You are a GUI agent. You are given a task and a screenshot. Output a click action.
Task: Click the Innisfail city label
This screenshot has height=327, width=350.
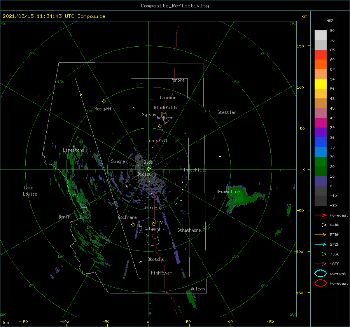[x=157, y=141]
